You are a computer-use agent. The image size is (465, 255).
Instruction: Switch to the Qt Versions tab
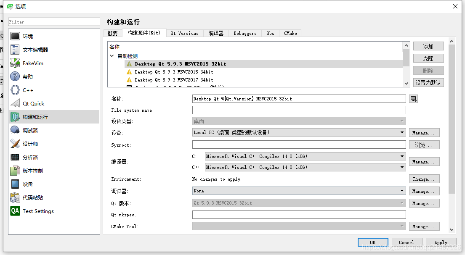(184, 33)
